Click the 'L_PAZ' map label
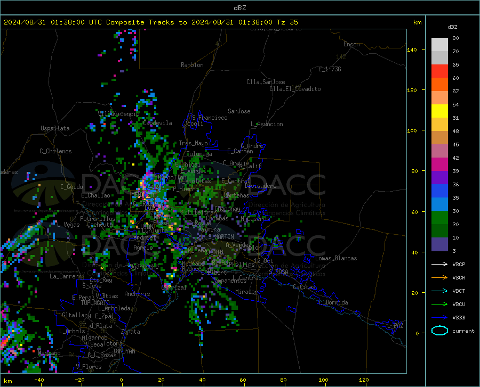This screenshot has height=387, width=480. [x=395, y=326]
